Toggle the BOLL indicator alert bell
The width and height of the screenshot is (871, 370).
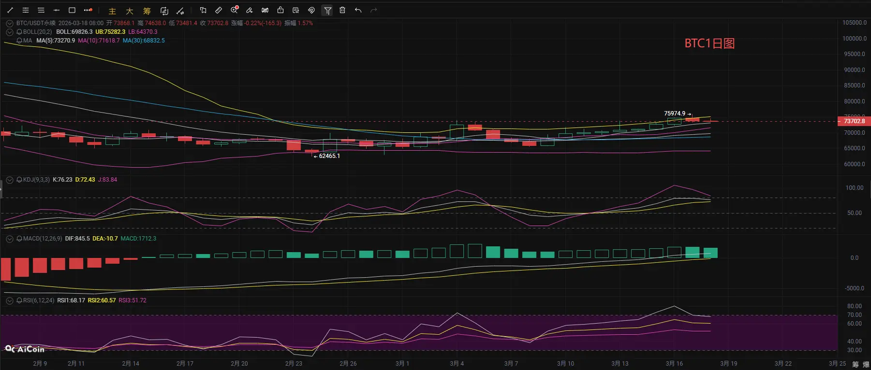(x=19, y=32)
